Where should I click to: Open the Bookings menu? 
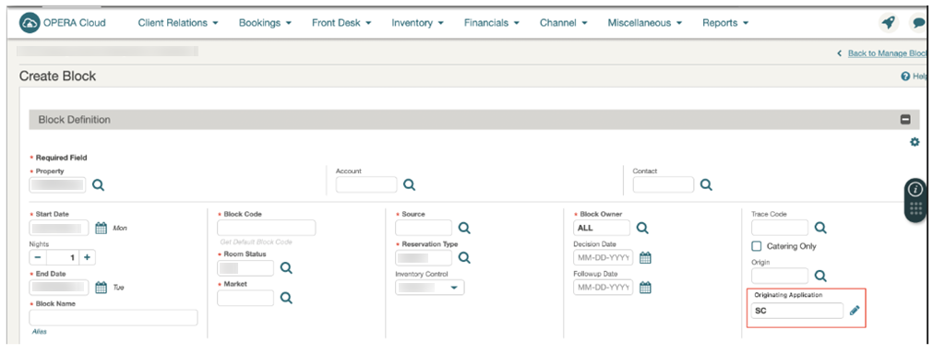(x=265, y=23)
